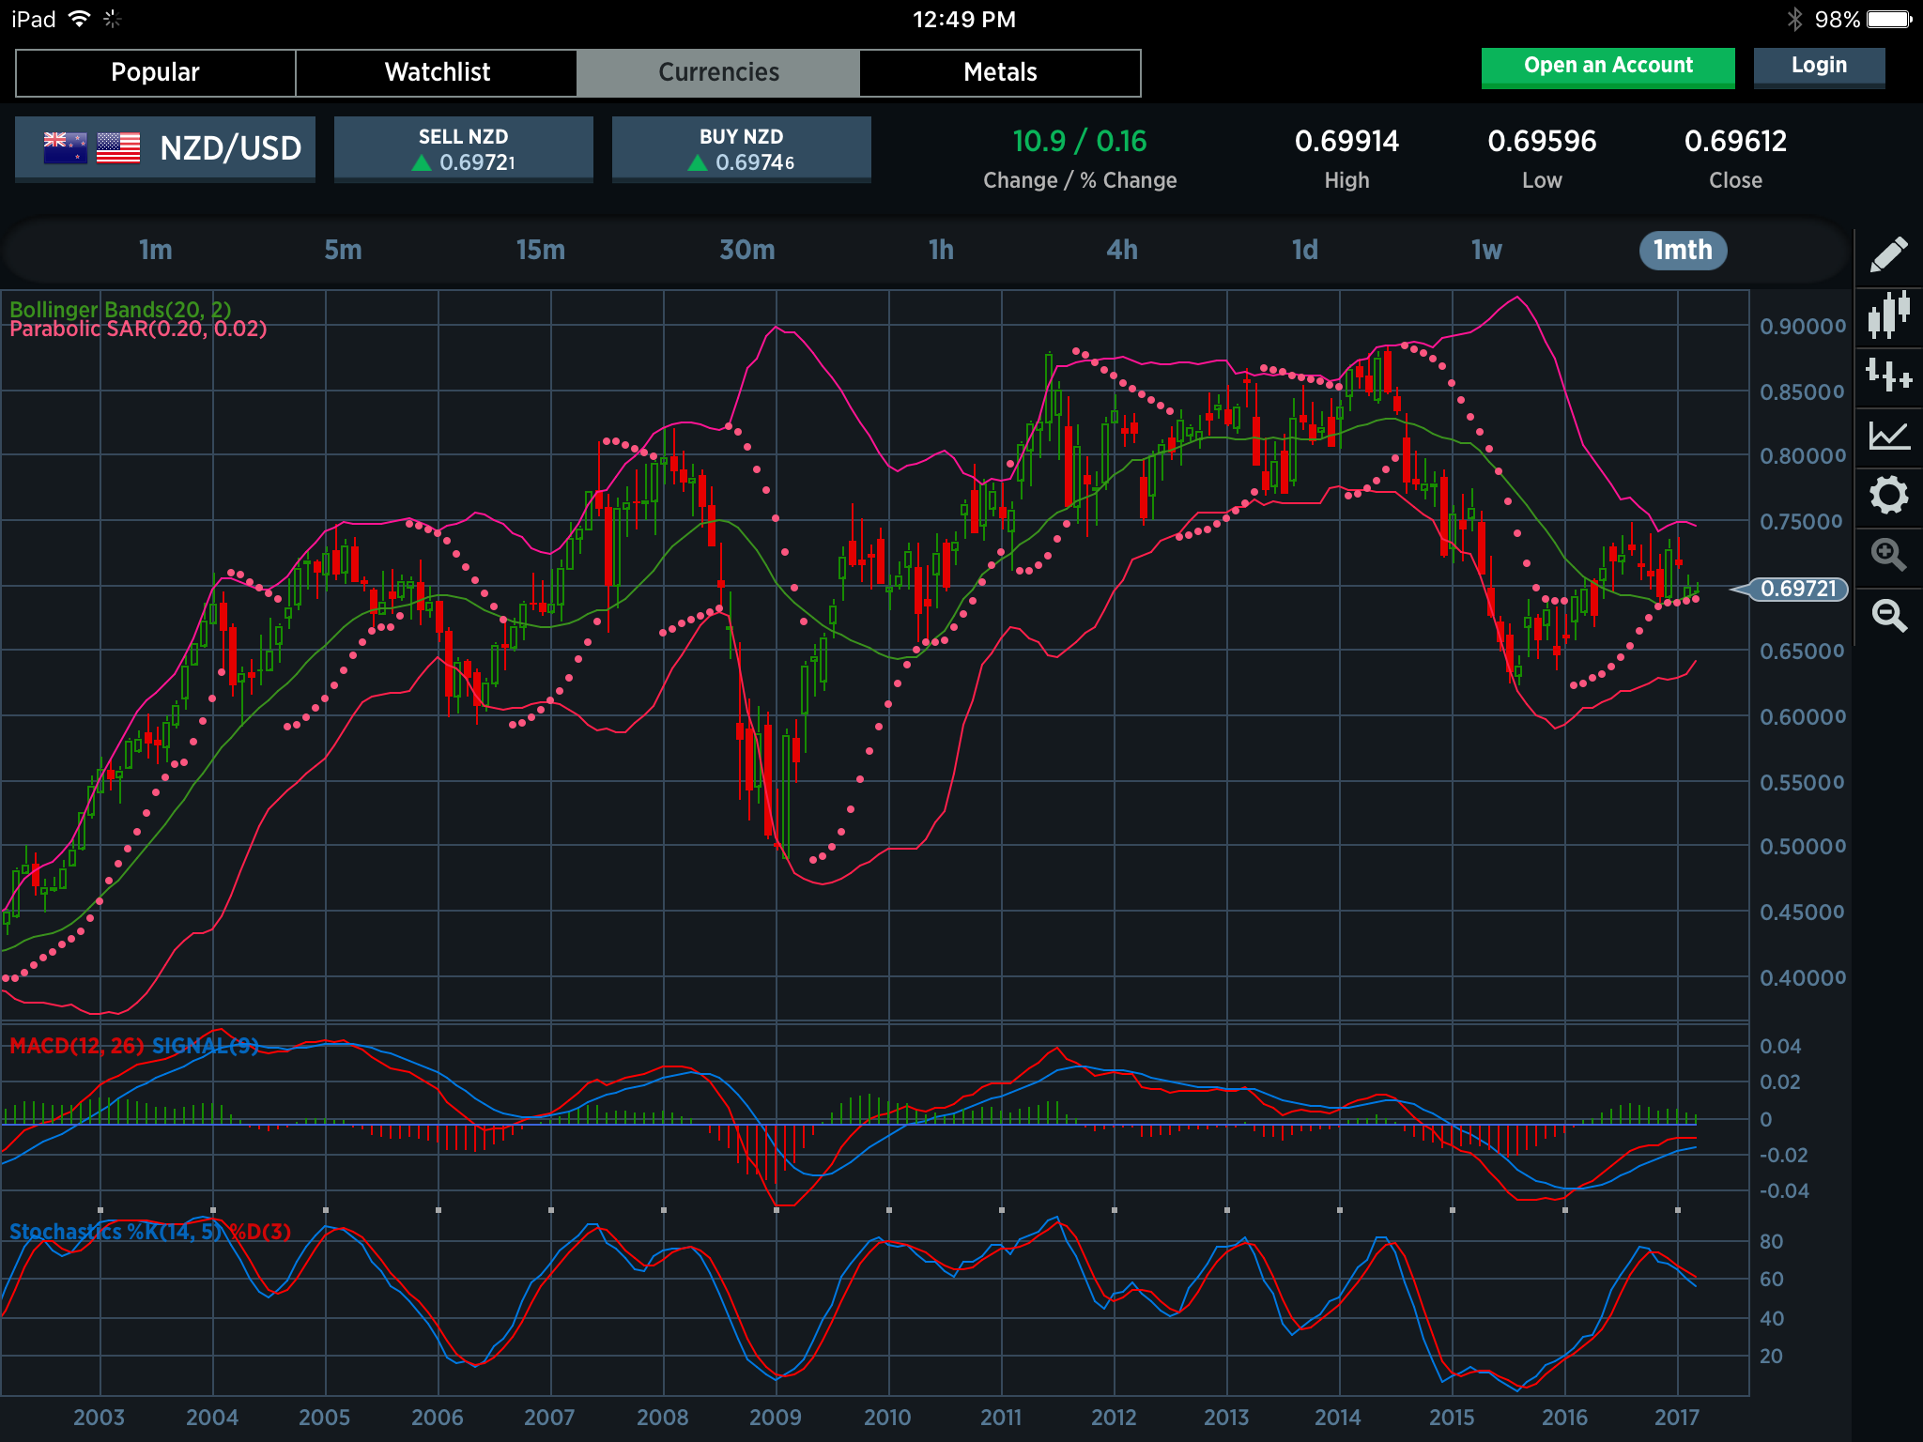Tap the current price marker 0.69721
The image size is (1923, 1442).
point(1790,589)
